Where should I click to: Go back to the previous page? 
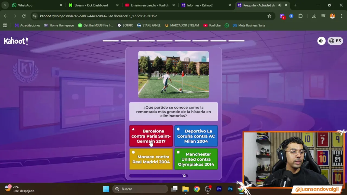[x=6, y=16]
